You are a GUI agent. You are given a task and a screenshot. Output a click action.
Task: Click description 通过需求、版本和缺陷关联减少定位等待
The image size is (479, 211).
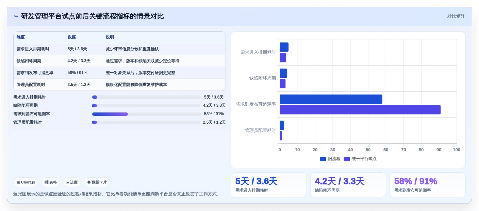[x=143, y=61]
